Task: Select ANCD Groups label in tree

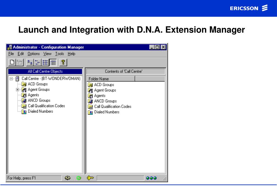Action: tap(39, 100)
